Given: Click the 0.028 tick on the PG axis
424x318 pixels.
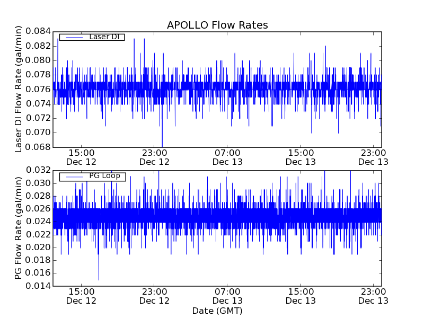Looking at the screenshot, I should click(38, 196).
